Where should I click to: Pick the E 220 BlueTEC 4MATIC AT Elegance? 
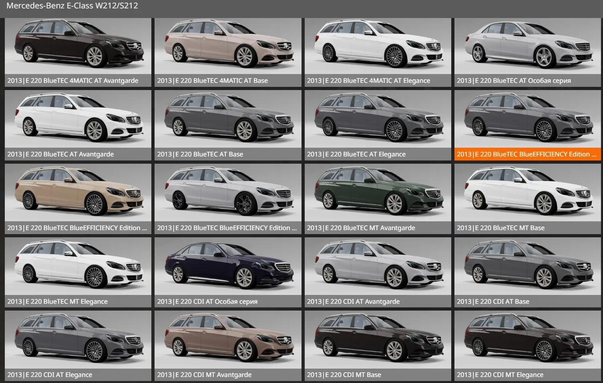click(378, 52)
